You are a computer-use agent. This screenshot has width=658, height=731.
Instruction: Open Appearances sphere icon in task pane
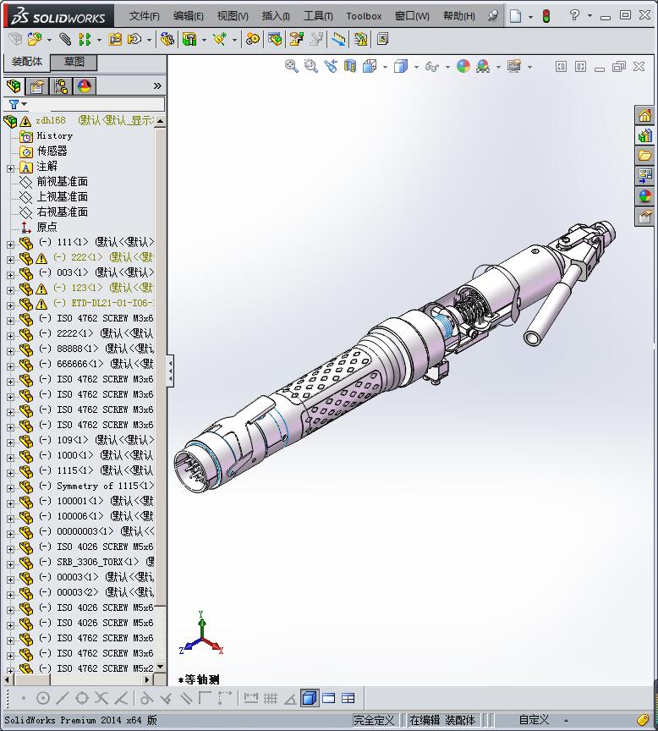(645, 196)
